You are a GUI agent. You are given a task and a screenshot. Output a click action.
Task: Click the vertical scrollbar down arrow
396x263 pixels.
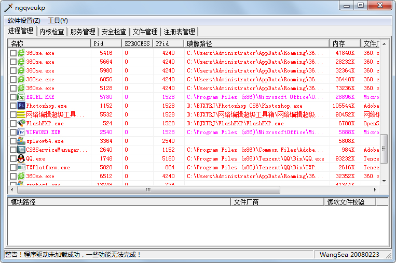(384, 181)
